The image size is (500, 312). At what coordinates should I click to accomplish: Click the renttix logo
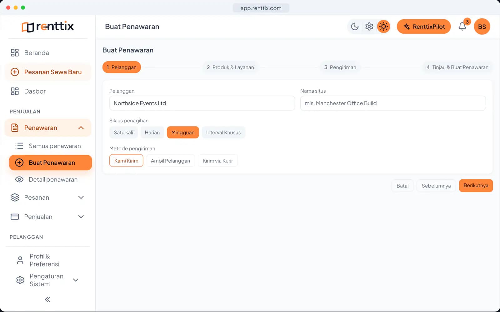coord(48,27)
